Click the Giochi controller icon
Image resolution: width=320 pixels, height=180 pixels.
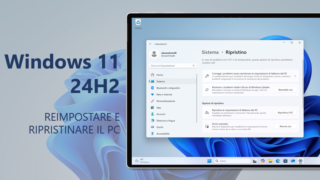click(152, 127)
